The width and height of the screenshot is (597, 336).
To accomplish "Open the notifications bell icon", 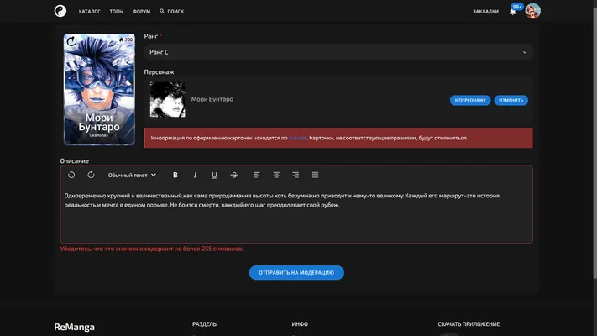I will (512, 12).
